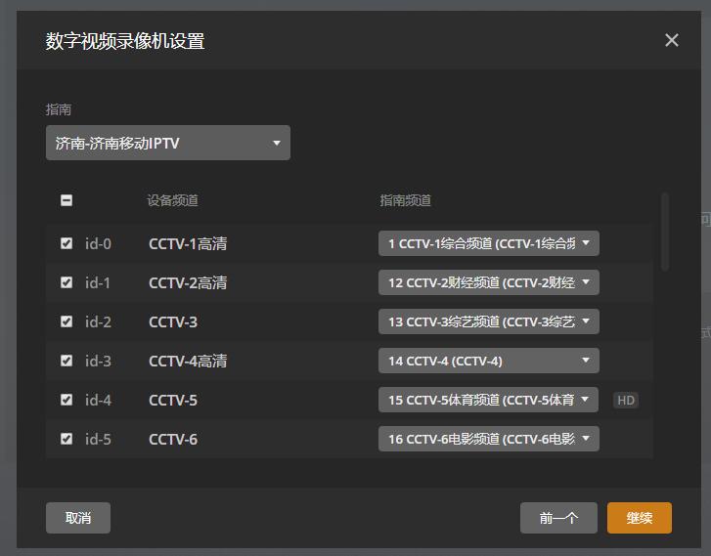Click the id-0 label
711x556 pixels.
tap(98, 243)
